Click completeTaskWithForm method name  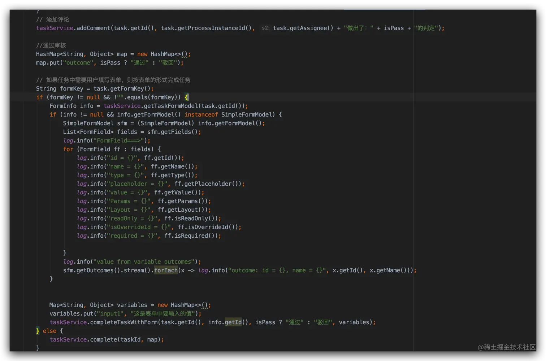coord(123,322)
